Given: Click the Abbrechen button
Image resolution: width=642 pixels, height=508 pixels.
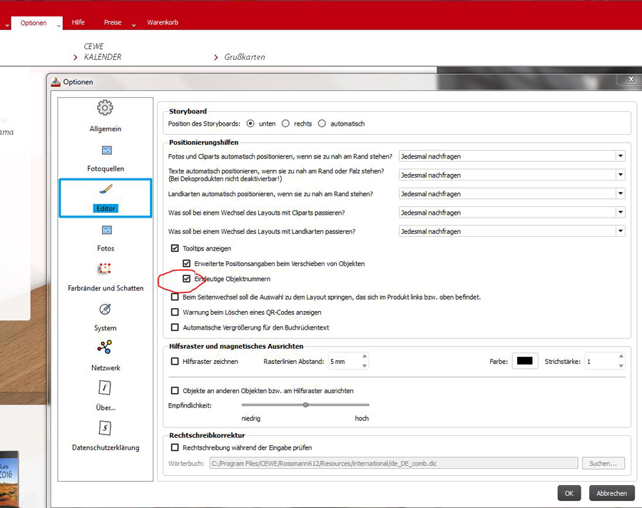Looking at the screenshot, I should pos(611,493).
